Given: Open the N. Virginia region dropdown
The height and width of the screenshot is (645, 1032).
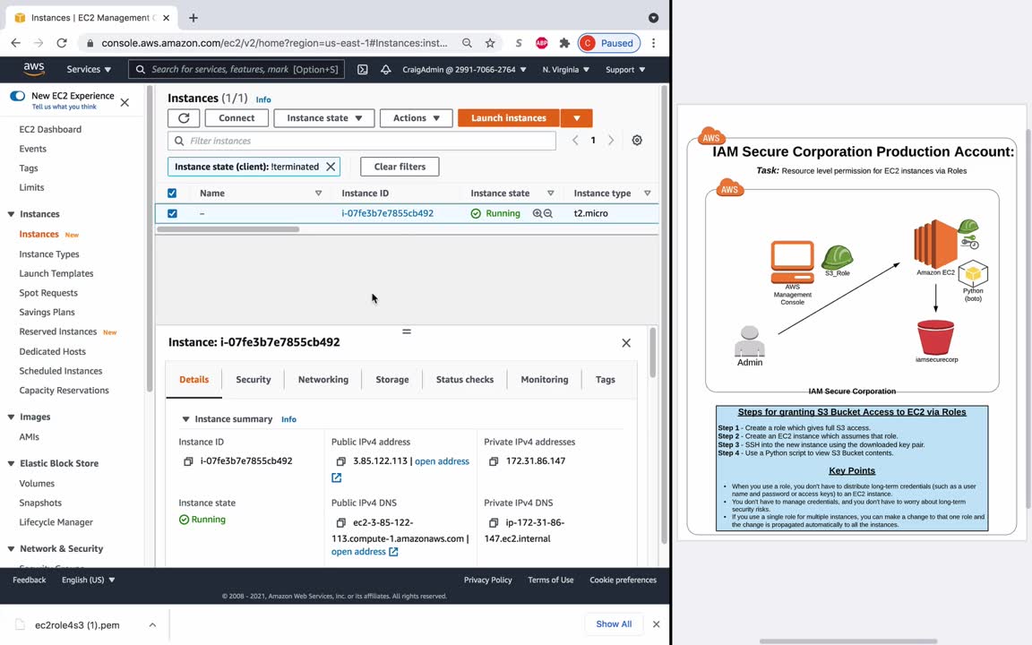Looking at the screenshot, I should pos(565,69).
